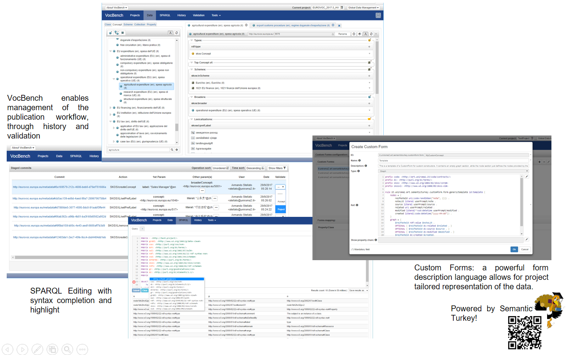Click the add icon on the Lexicalizations section
The image size is (566, 355).
click(x=369, y=119)
